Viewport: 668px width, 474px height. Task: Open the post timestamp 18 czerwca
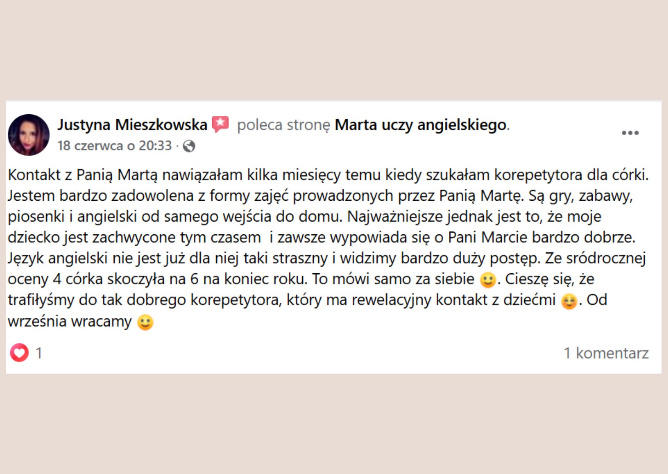coord(115,146)
